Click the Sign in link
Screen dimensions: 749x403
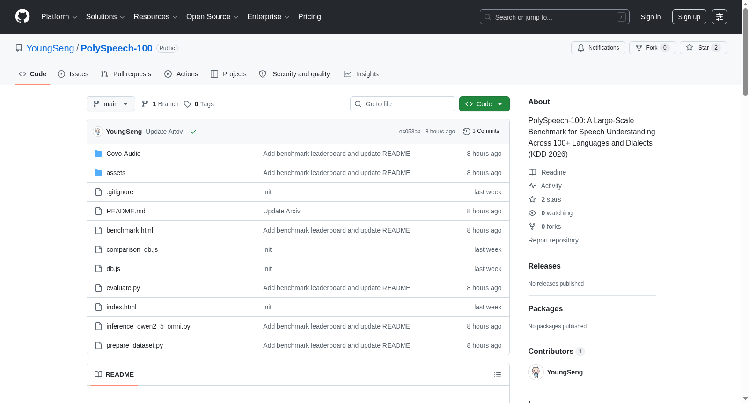pos(651,17)
